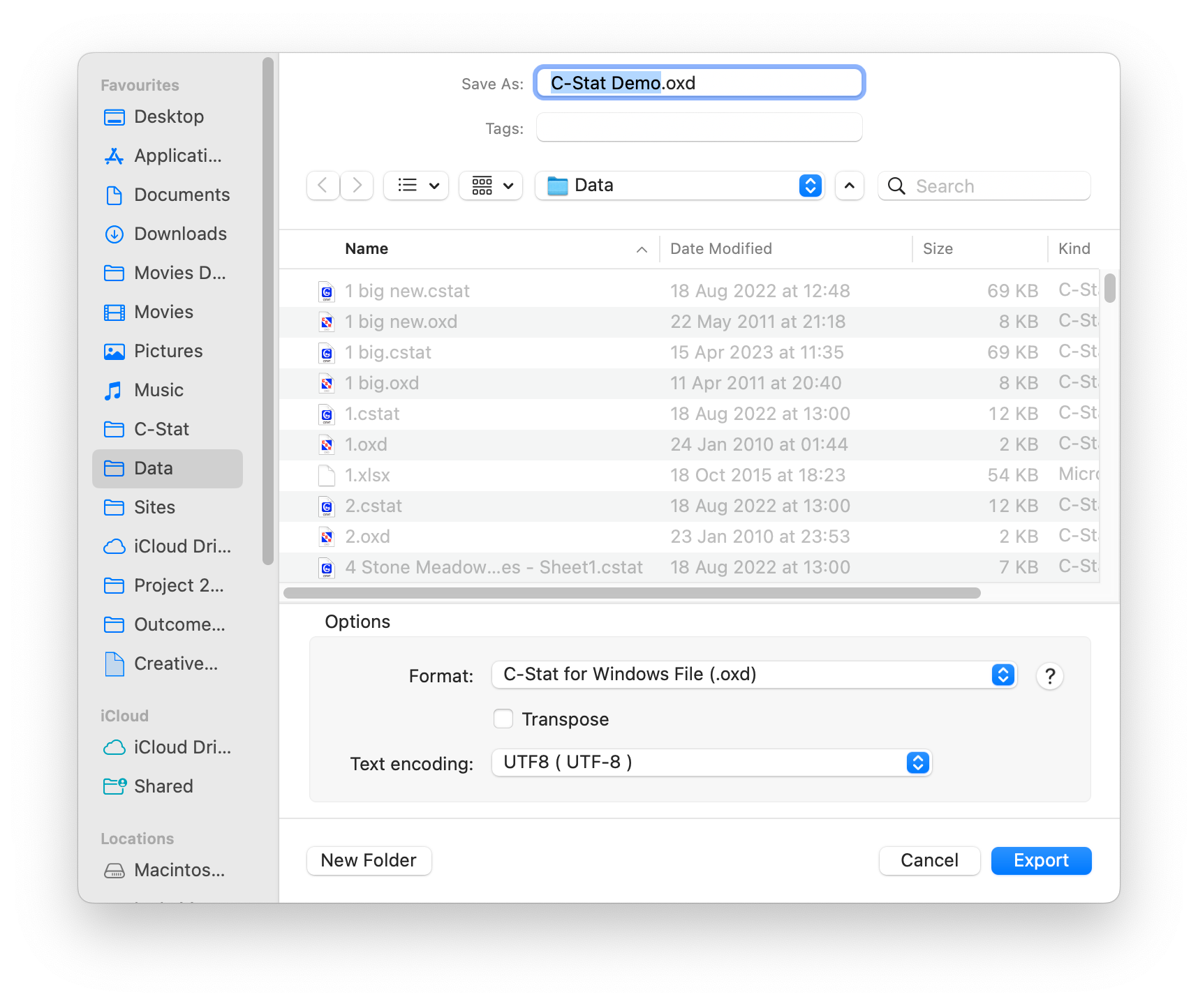
Task: Click the help question mark button
Action: 1049,676
